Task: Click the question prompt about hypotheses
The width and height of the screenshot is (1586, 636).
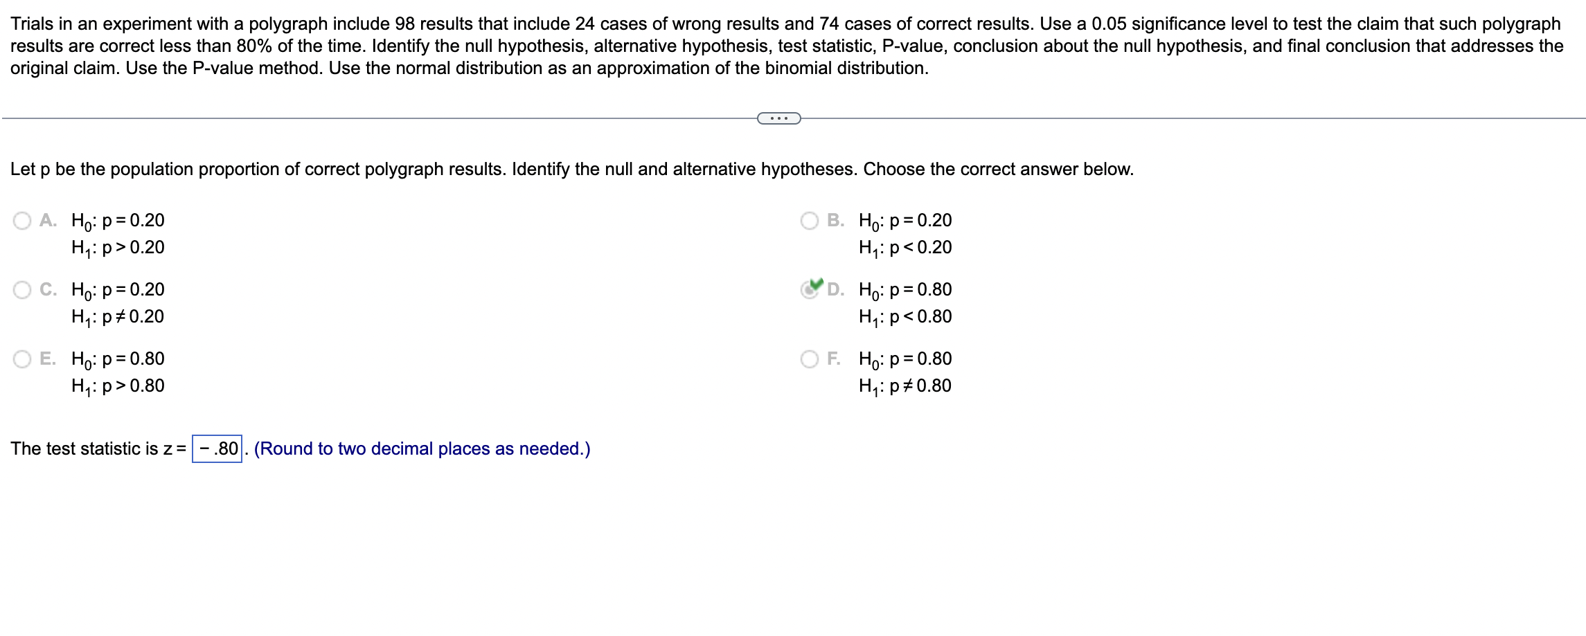Action: click(x=572, y=169)
